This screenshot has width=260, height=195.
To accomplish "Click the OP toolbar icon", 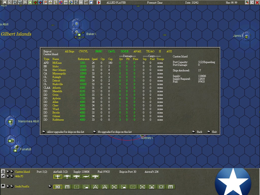I will coord(81,2).
